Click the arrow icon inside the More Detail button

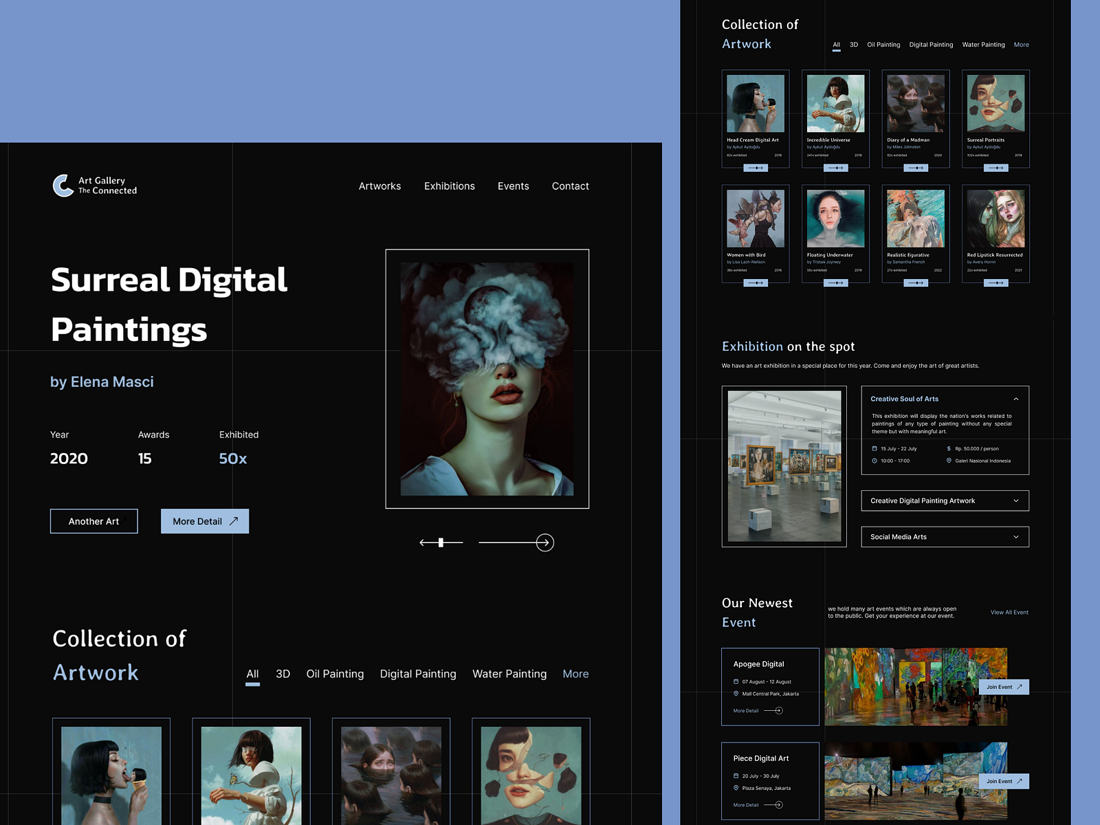(x=234, y=521)
